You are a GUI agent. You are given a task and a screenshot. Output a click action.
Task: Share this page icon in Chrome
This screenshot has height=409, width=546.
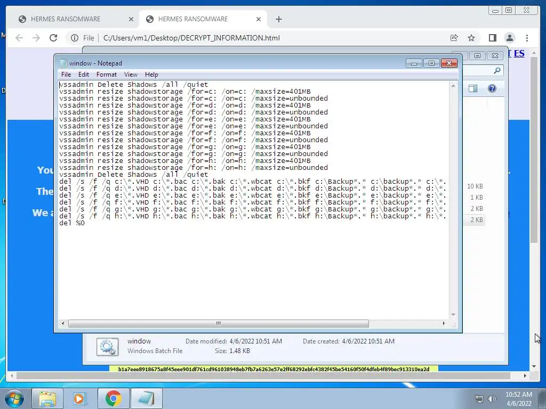pos(454,38)
